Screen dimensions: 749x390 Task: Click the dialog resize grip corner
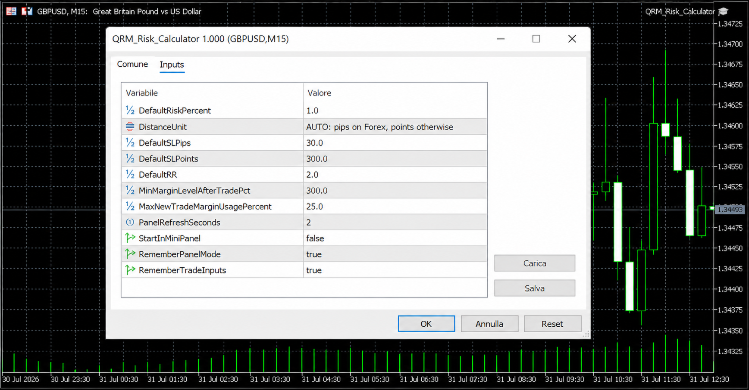(586, 334)
